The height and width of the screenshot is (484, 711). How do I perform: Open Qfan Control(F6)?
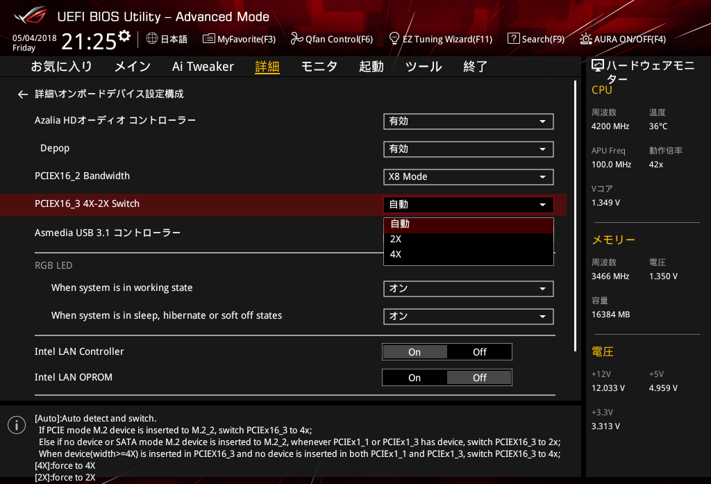(332, 39)
